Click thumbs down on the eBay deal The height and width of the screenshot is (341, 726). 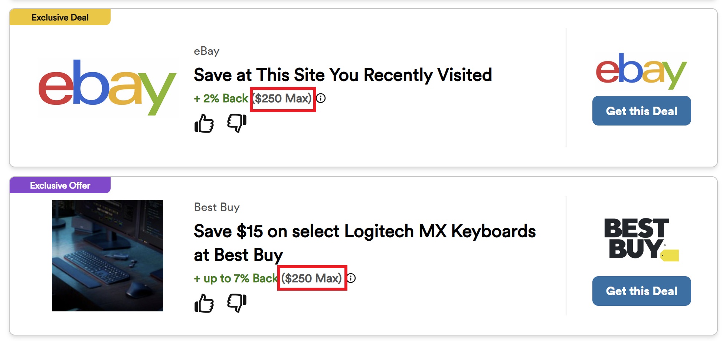pos(237,123)
